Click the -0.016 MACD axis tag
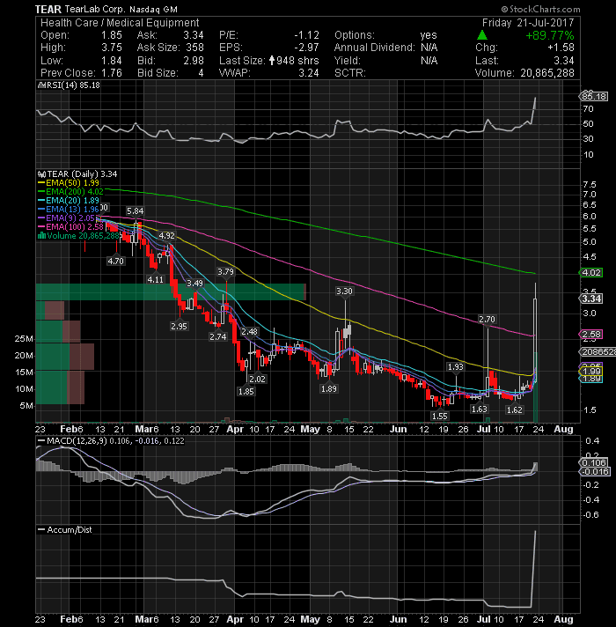Viewport: 616px width, 627px height. tap(594, 471)
